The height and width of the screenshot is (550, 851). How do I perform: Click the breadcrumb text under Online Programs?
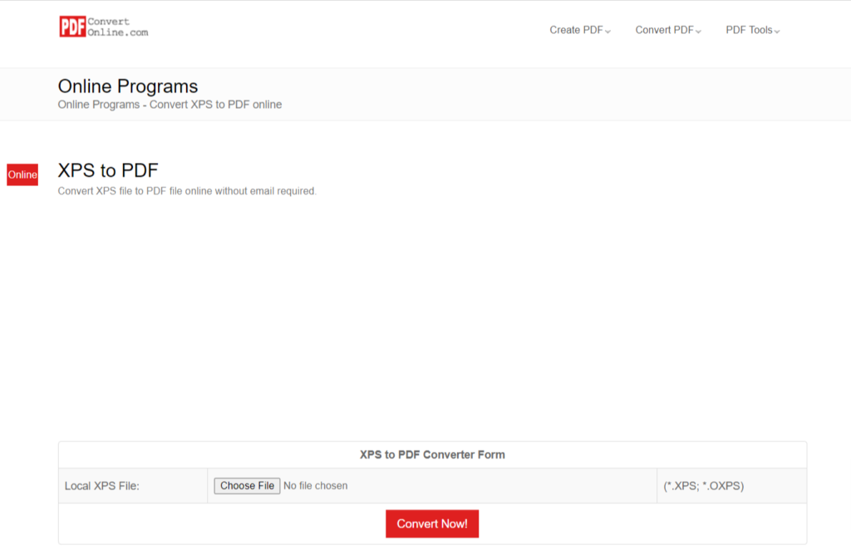point(170,104)
